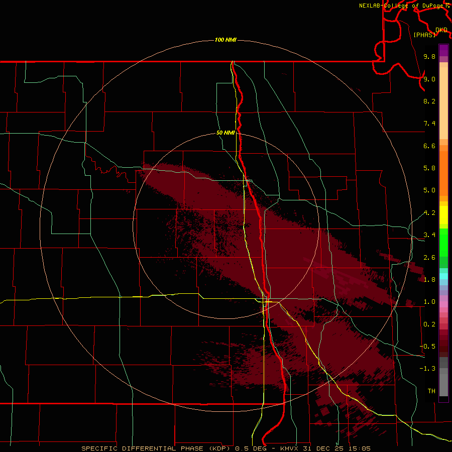Click the 5.0 legend value
Viewport: 452px width, 452px height.
429,190
